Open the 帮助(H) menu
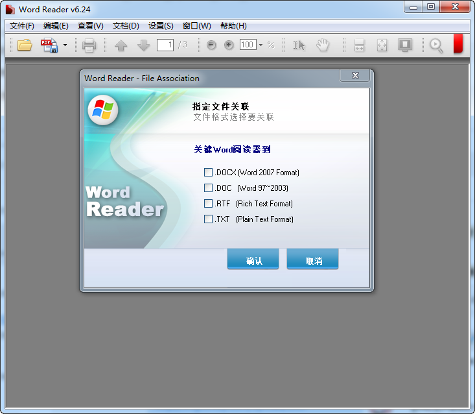The width and height of the screenshot is (475, 414). [x=233, y=26]
